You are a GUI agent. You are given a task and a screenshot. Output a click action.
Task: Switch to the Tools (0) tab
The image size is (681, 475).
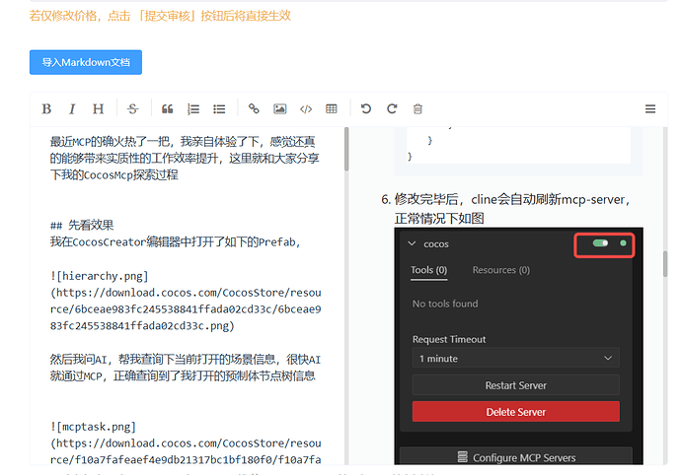point(428,270)
